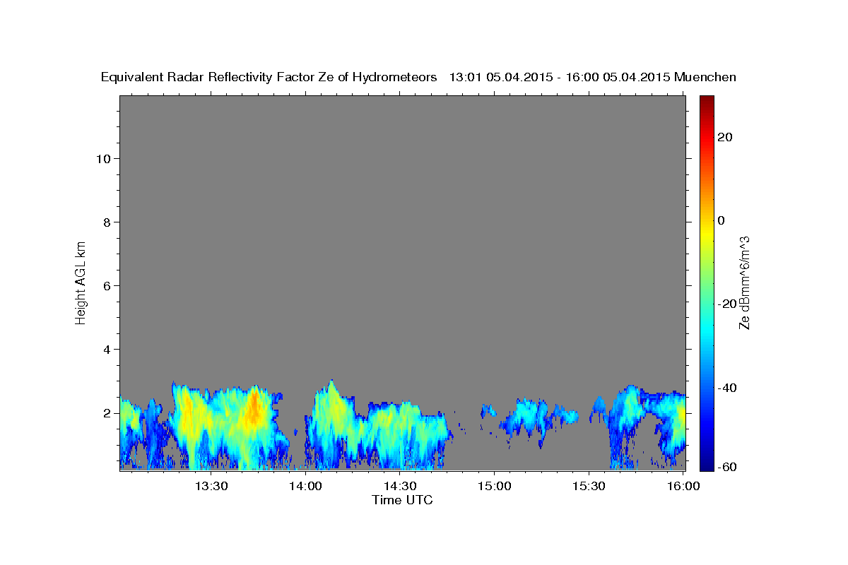
Task: Click the 'Height AGL km' axis label
Action: coord(81,282)
